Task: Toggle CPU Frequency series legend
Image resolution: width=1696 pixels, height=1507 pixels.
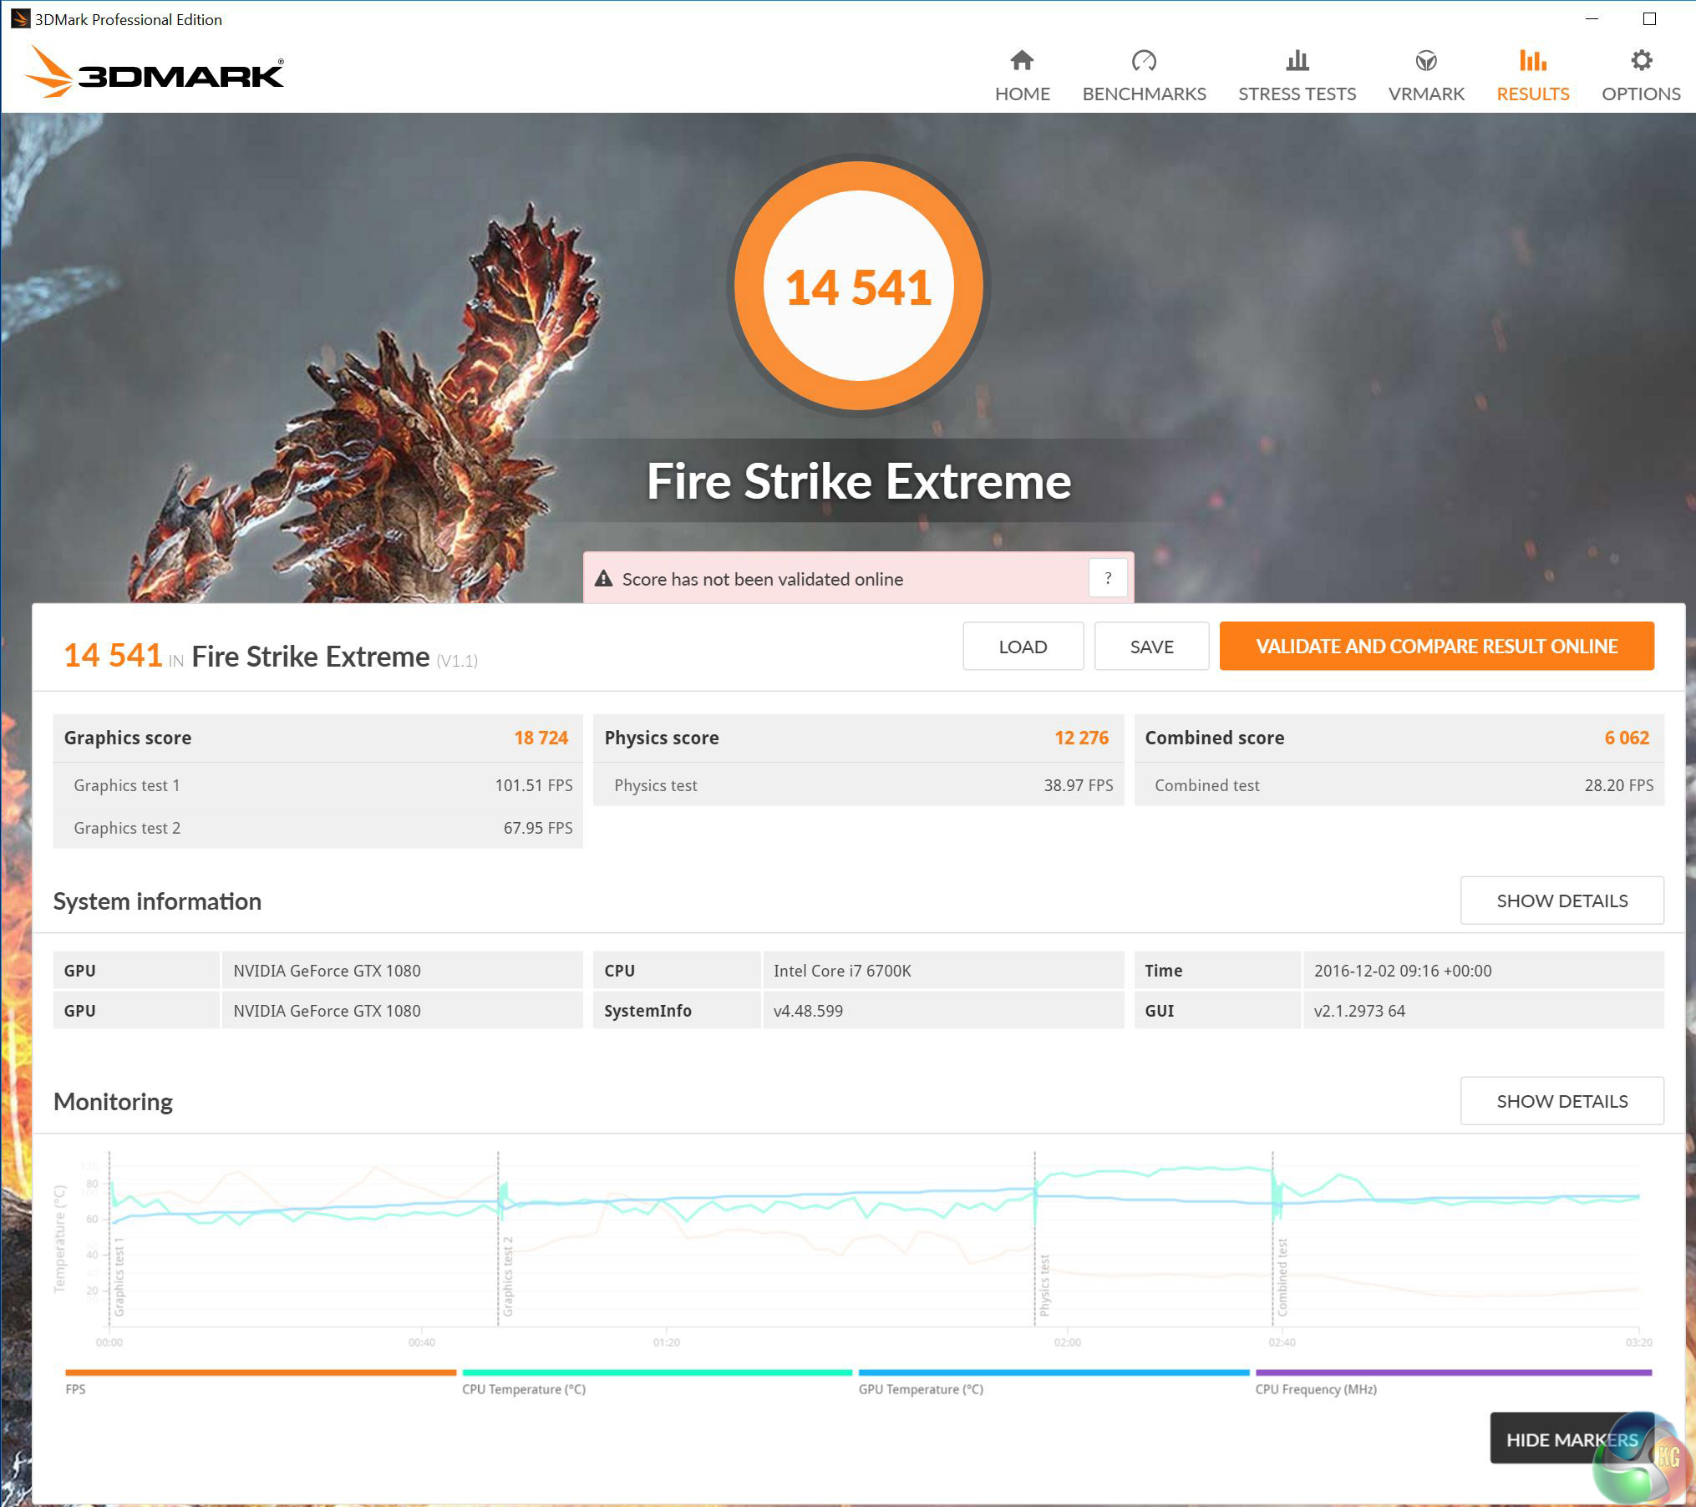Action: pyautogui.click(x=1316, y=1388)
